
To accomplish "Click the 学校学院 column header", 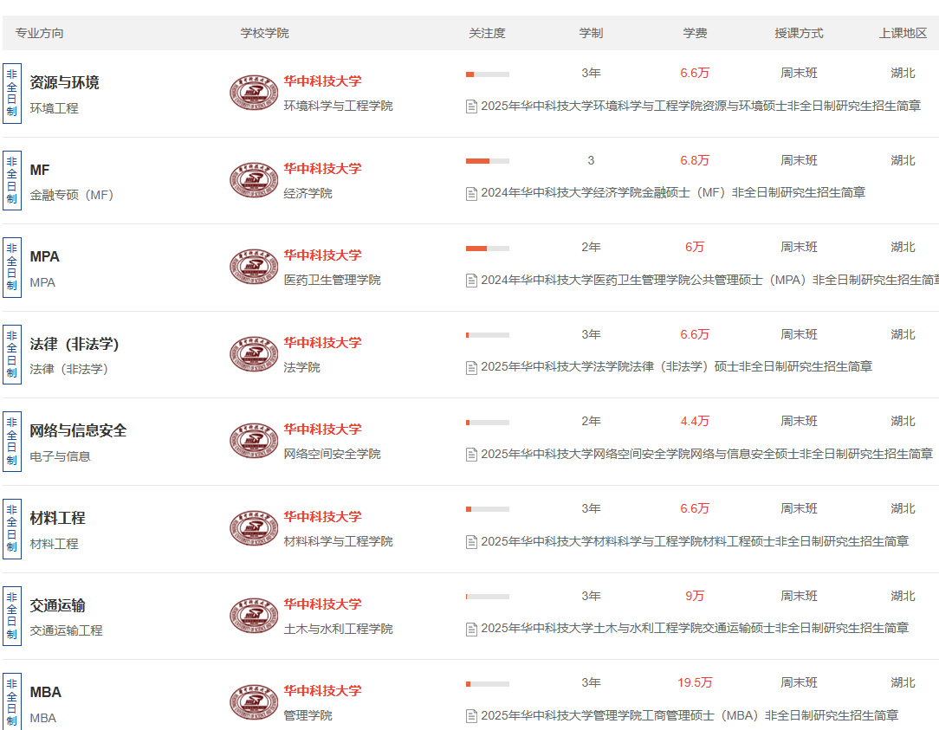I will 265,34.
